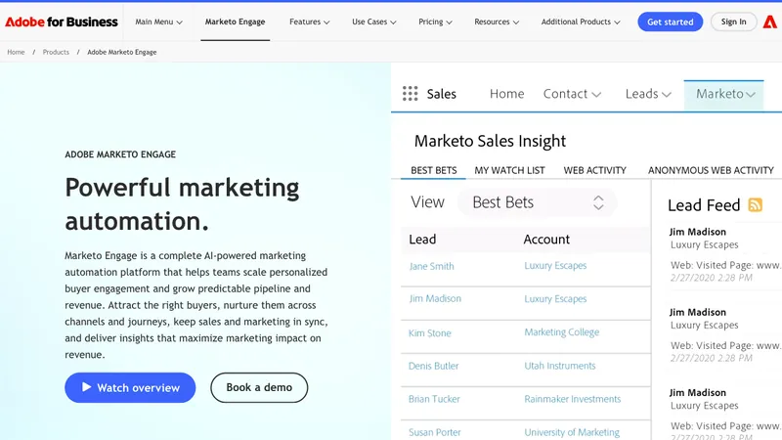Click the Sign In button
The width and height of the screenshot is (782, 440).
coord(733,22)
